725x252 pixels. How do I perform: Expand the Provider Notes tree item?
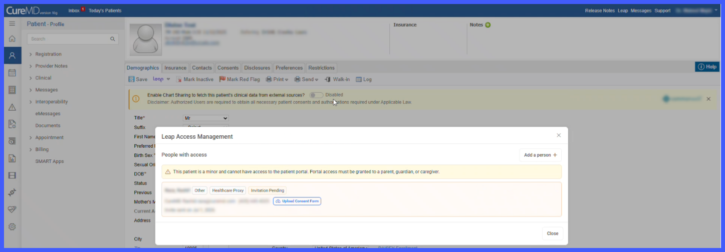coord(31,66)
